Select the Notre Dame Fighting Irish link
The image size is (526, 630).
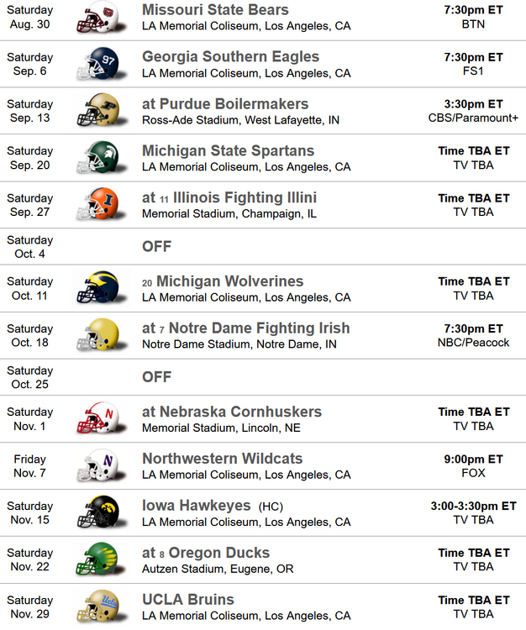(259, 328)
